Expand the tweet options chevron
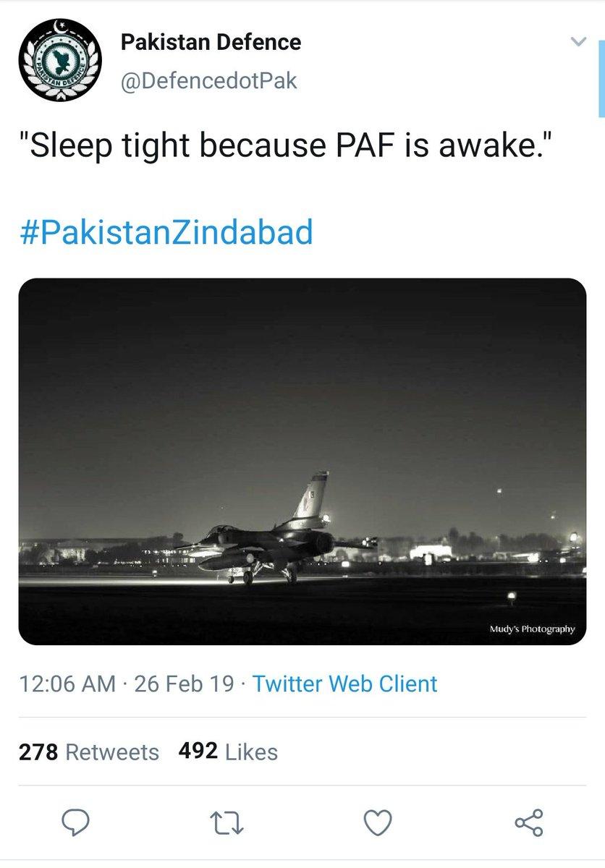The height and width of the screenshot is (868, 605). pyautogui.click(x=577, y=43)
